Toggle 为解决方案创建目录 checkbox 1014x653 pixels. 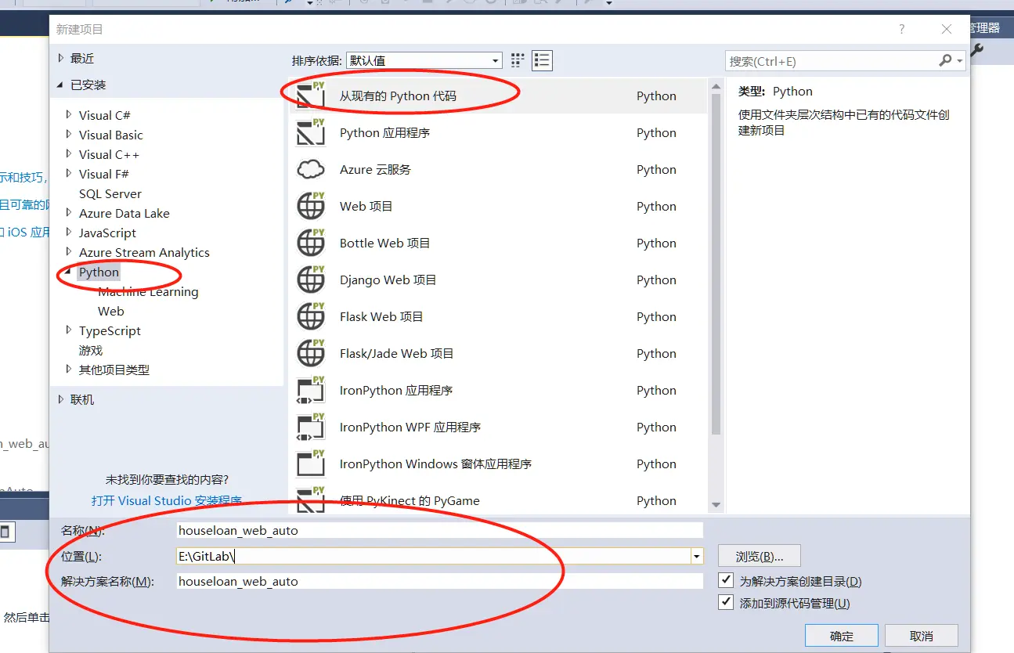(726, 581)
